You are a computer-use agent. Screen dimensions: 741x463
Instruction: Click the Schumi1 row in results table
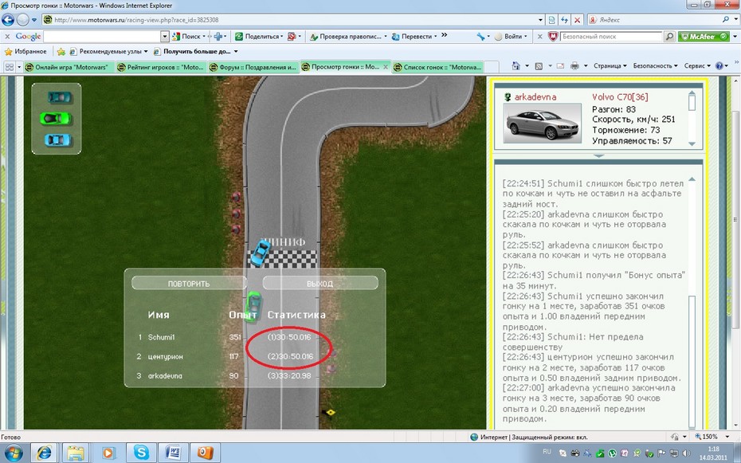point(225,337)
